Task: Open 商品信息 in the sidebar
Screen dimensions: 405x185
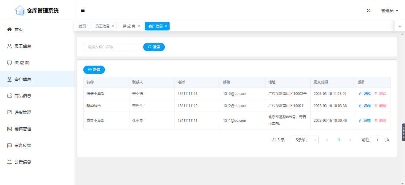Action: pos(23,96)
